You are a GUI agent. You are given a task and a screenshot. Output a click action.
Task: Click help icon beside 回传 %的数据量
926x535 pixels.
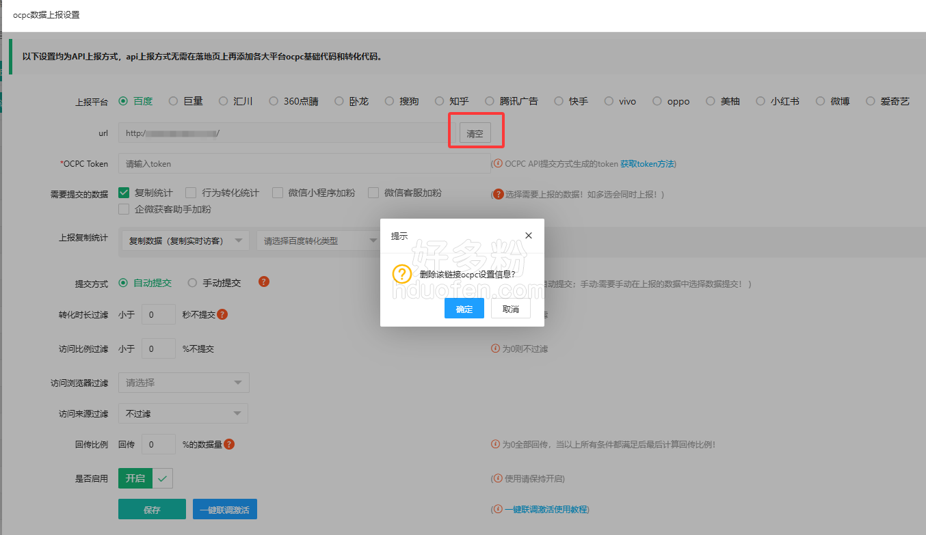coord(229,444)
